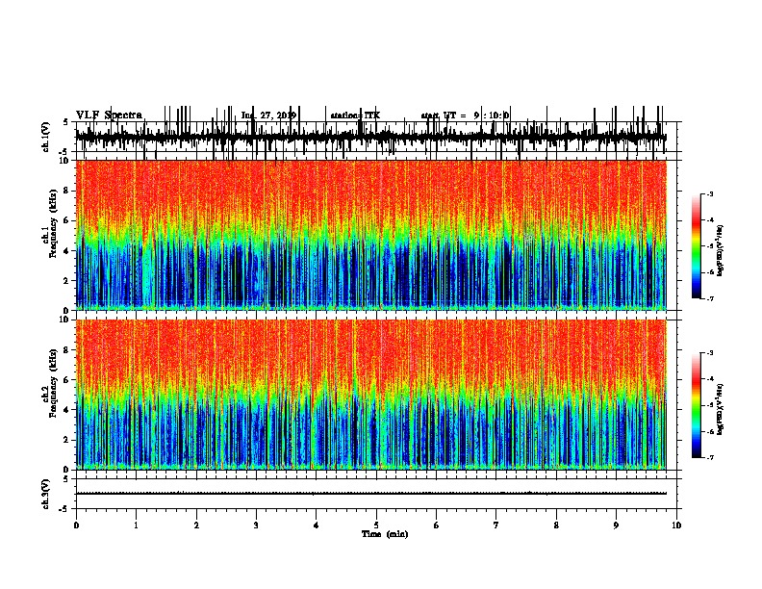The image size is (762, 589).
Task: Click the "-7" tick on the ch.1 colorbar
Action: pos(709,298)
